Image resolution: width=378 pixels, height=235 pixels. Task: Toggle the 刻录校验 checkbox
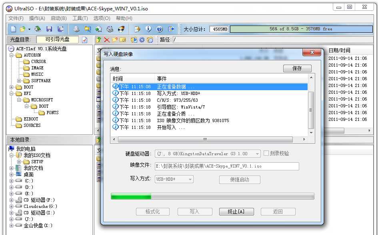coord(266,153)
